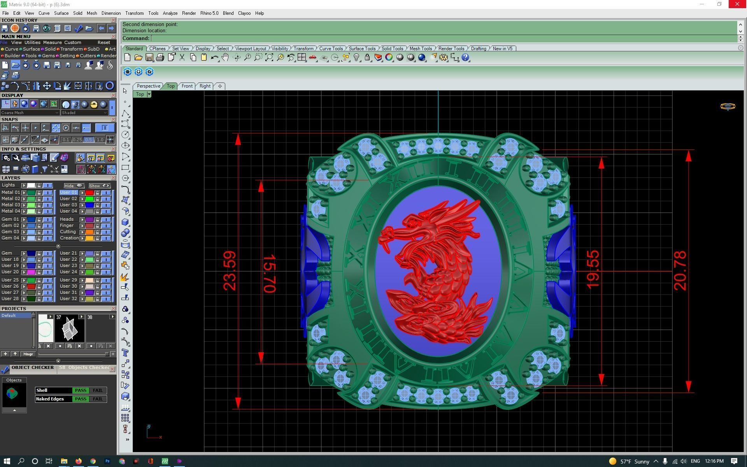Click the light bulb toolbar icon
This screenshot has height=467, width=747.
tap(356, 58)
